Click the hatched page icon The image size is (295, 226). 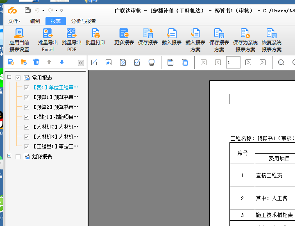pyautogui.click(x=123, y=62)
